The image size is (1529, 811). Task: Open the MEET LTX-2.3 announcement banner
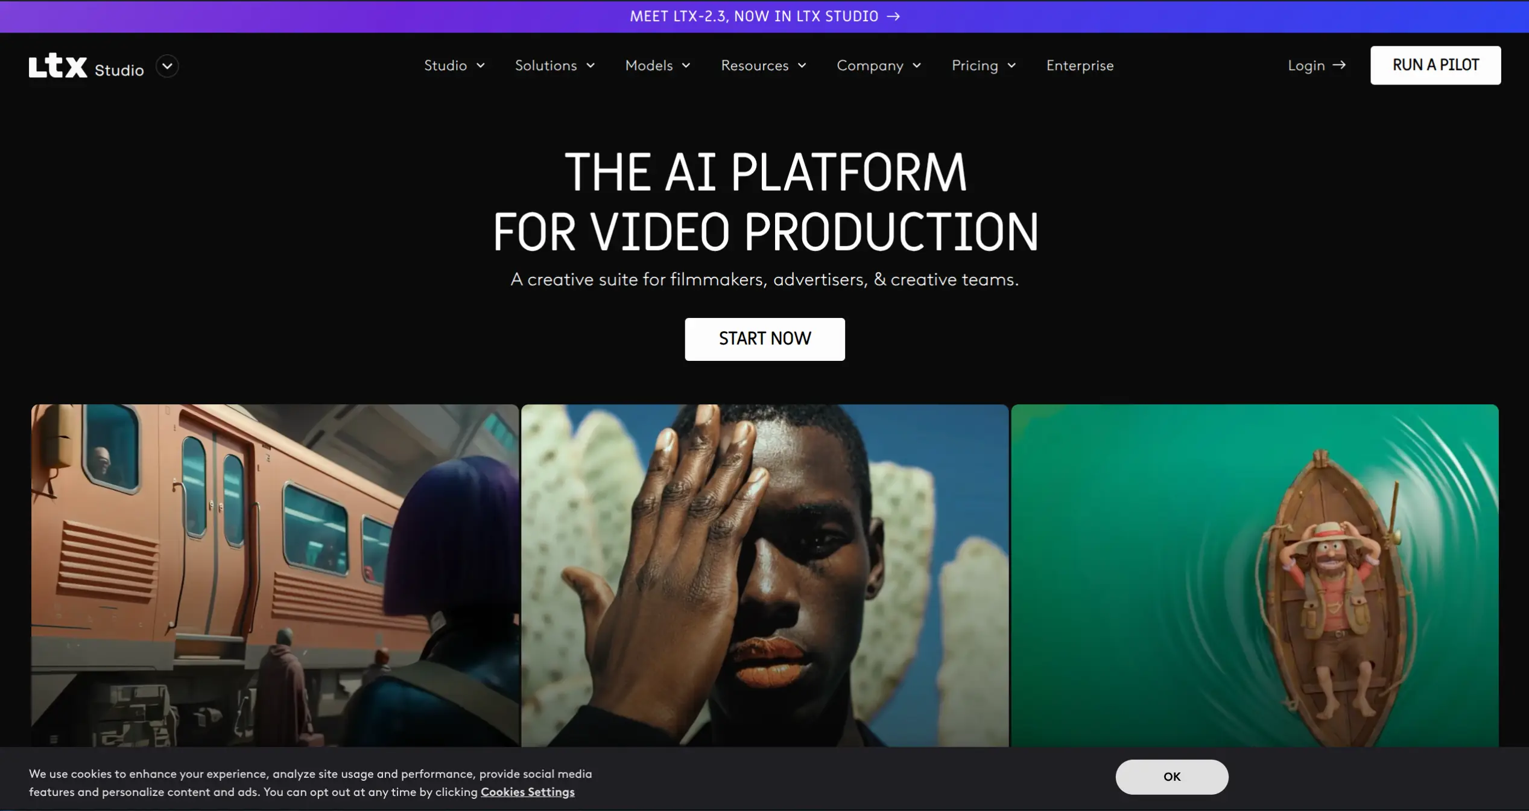point(753,16)
